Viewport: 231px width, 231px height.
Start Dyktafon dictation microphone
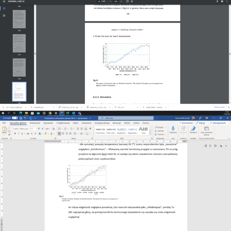(173, 130)
